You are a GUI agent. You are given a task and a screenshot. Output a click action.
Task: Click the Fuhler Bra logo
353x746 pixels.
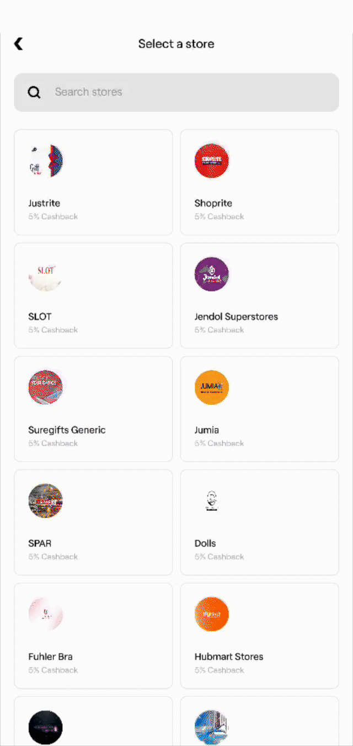coord(45,614)
